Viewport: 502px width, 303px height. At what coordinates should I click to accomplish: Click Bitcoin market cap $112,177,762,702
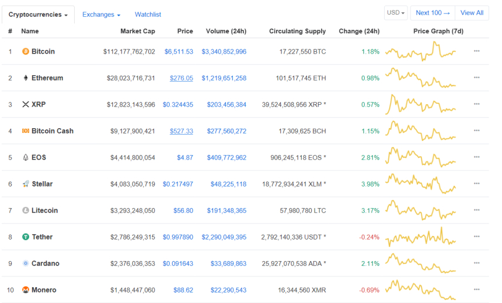pyautogui.click(x=129, y=51)
